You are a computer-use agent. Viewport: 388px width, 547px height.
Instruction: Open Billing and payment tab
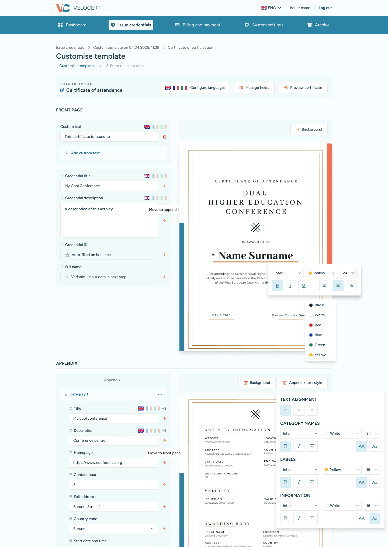coord(198,25)
